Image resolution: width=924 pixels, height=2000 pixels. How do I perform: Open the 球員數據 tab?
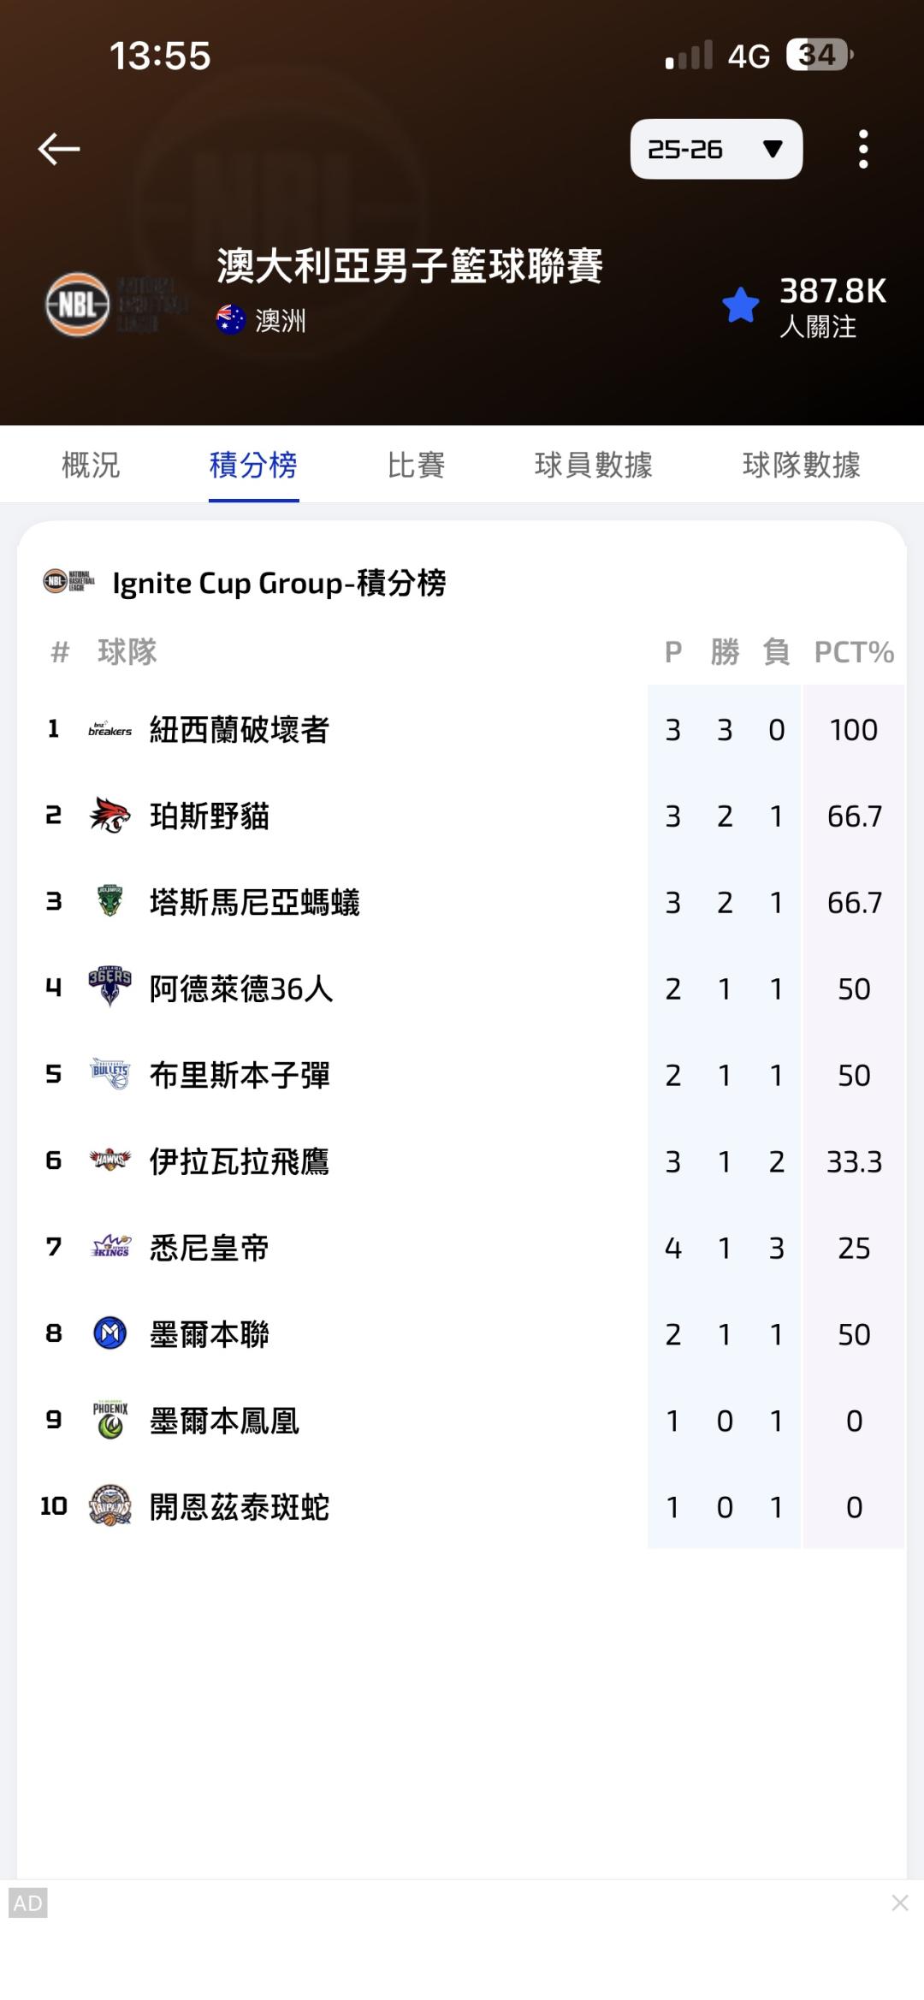tap(593, 465)
